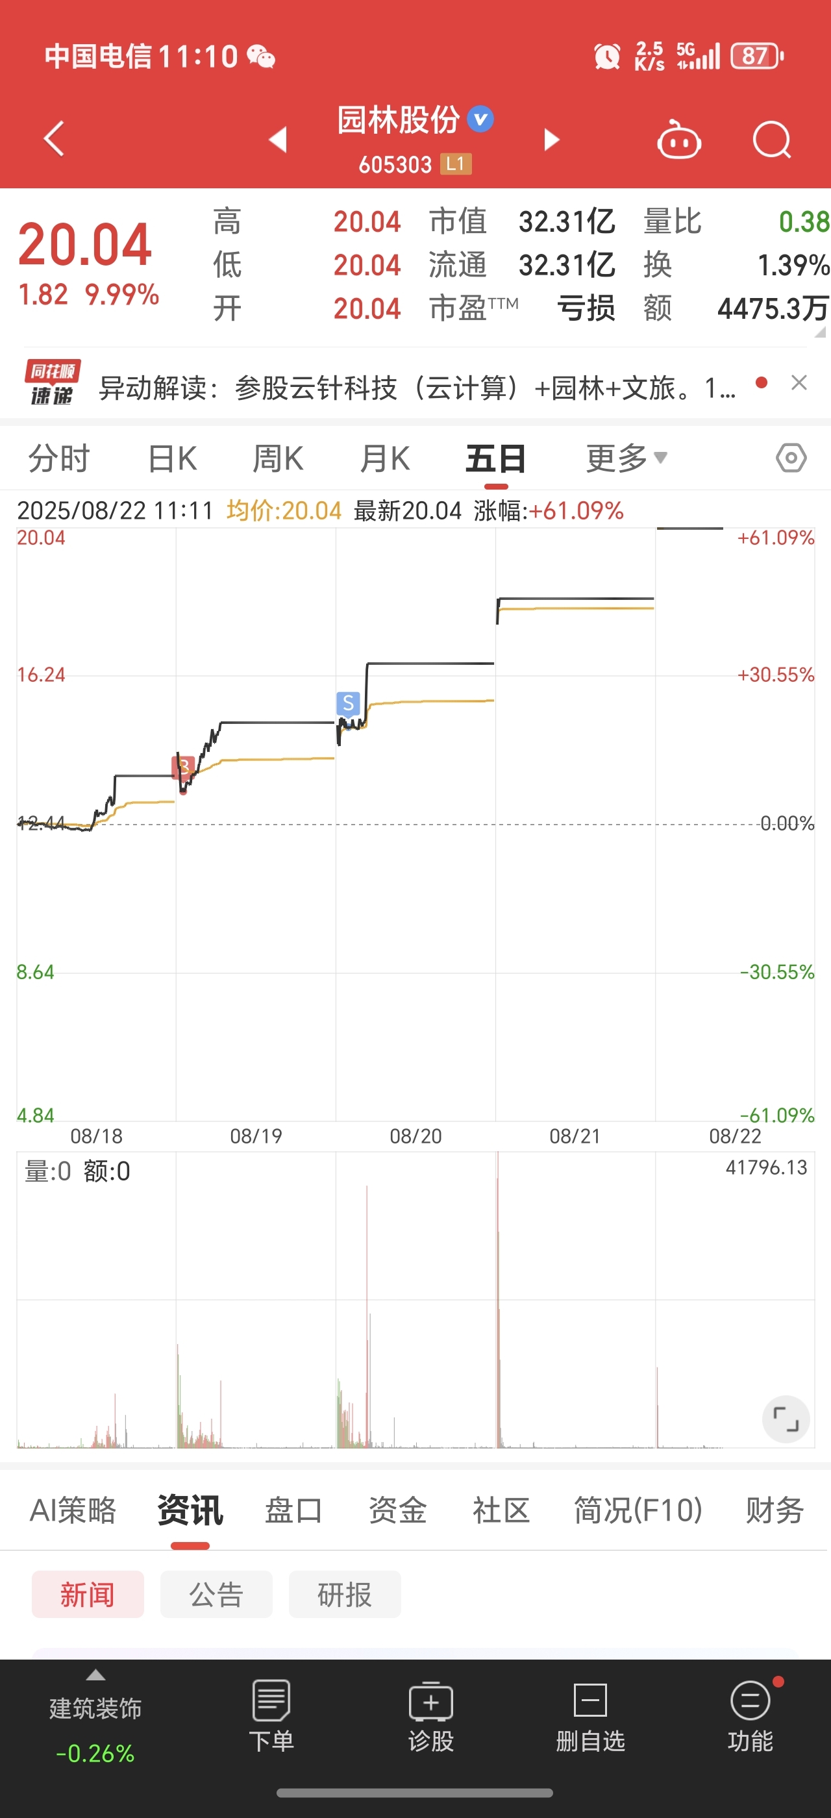Expand the 更多 chart period dropdown
This screenshot has width=831, height=1818.
click(626, 458)
